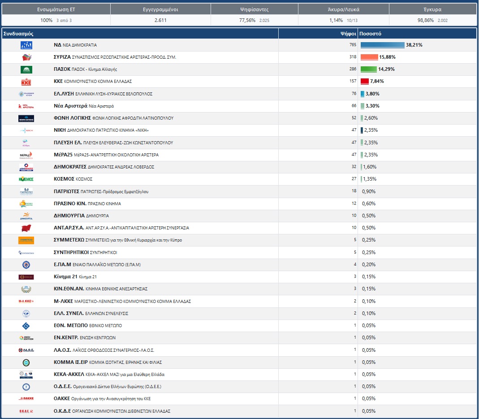Click the ΣΥΡΙΖΑ party logo

pyautogui.click(x=26, y=57)
